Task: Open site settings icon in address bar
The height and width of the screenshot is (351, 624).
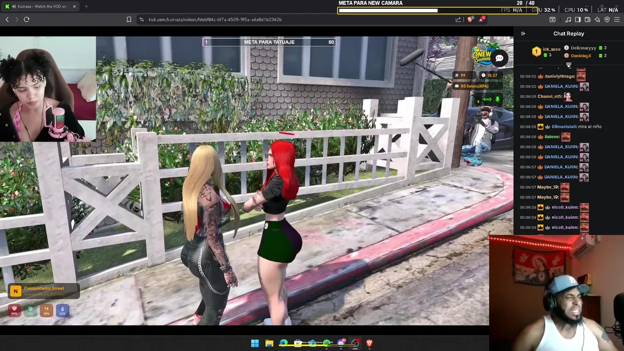Action: coord(141,19)
